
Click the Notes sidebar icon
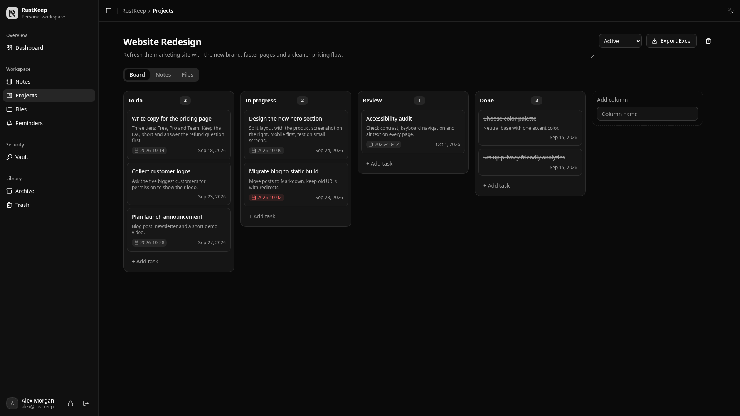pos(9,82)
